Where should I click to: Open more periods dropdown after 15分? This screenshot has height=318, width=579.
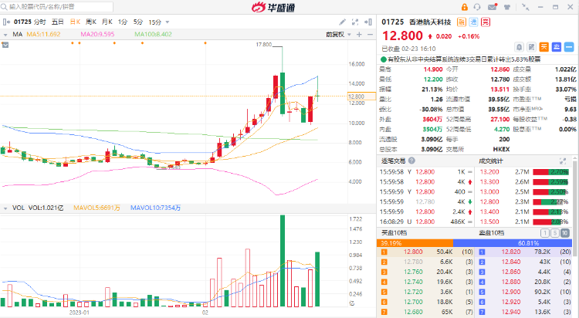(168, 22)
